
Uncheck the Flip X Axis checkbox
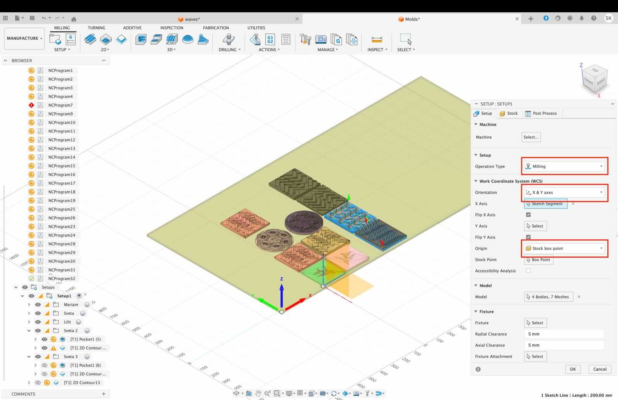(528, 215)
